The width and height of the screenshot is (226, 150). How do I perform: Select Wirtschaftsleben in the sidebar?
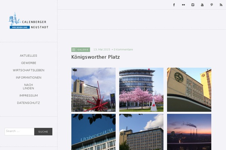(29, 70)
